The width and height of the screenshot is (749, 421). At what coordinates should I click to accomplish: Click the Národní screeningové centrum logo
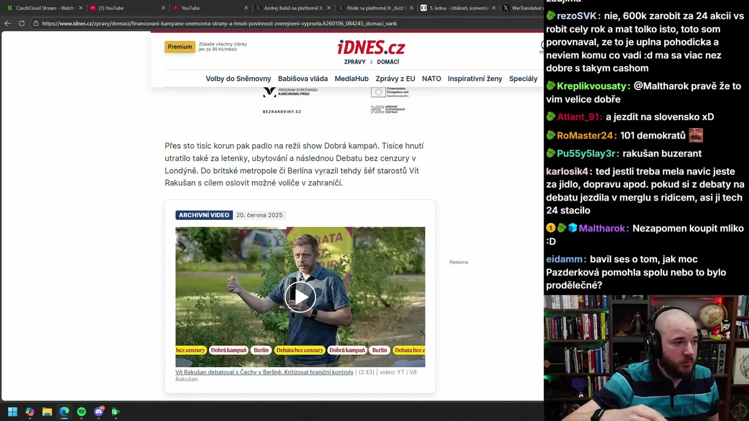pyautogui.click(x=388, y=109)
